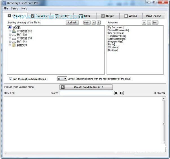Image resolution: width=170 pixels, height=159 pixels.
Task: Select the computer icon at tree root
Action: [10, 28]
